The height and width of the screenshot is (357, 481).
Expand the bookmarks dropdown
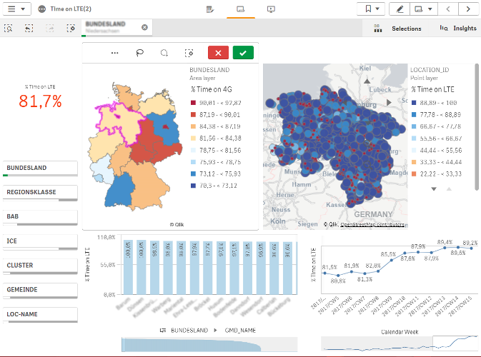(372, 9)
